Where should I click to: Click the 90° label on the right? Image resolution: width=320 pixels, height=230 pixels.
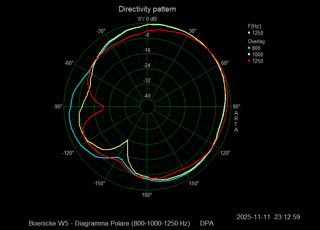[x=236, y=106]
